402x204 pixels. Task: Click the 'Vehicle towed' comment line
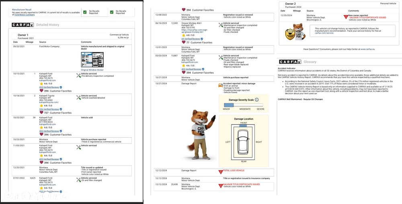point(230,92)
